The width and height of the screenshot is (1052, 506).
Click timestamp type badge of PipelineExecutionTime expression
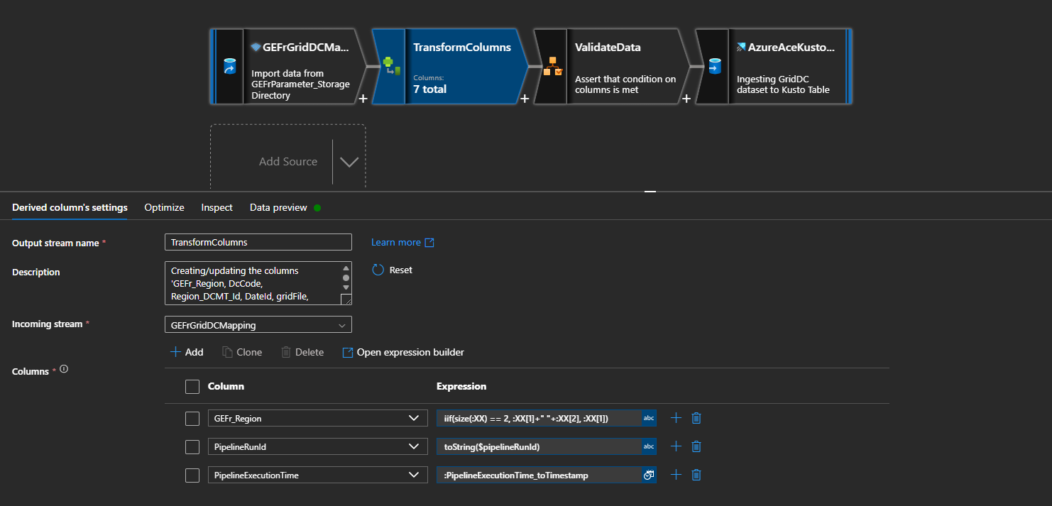click(x=649, y=475)
